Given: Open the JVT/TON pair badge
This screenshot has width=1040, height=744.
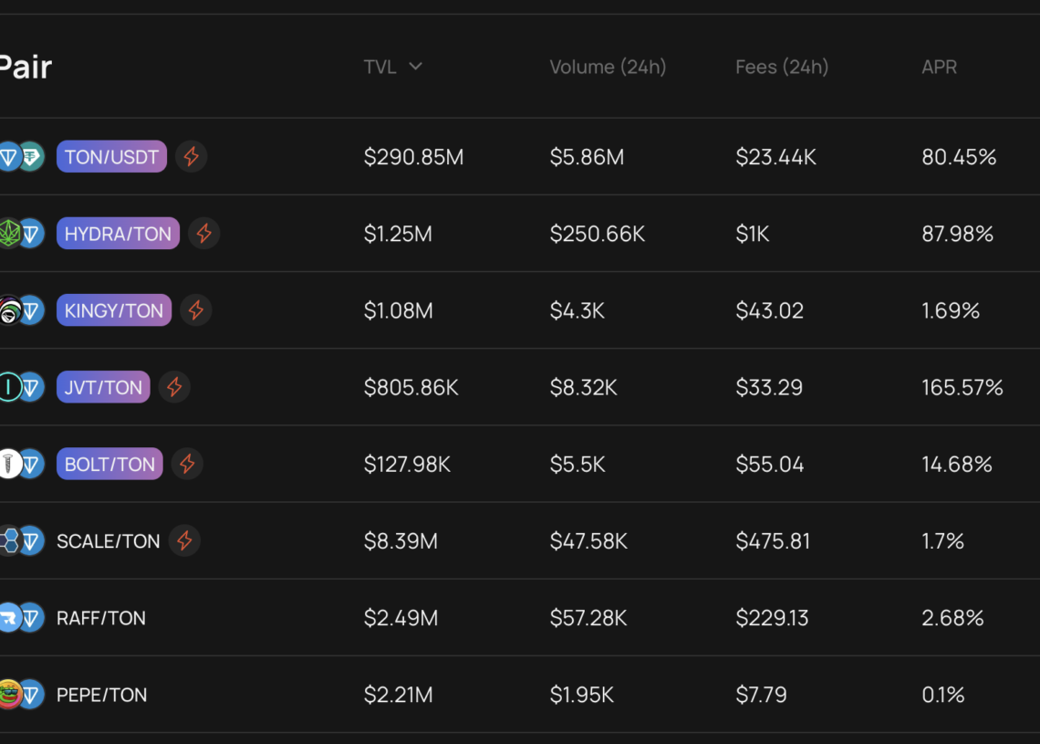Looking at the screenshot, I should 103,387.
